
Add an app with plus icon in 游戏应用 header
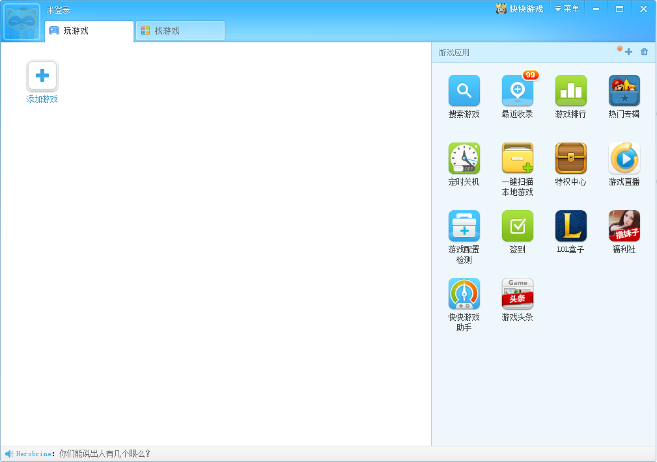tap(628, 52)
